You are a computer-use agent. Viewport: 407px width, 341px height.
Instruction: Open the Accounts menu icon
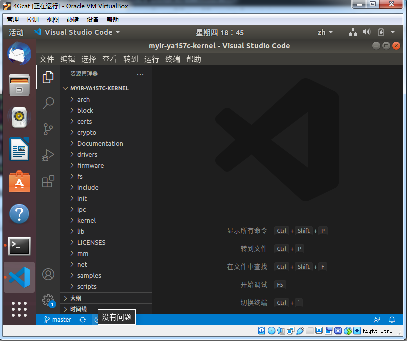point(48,274)
